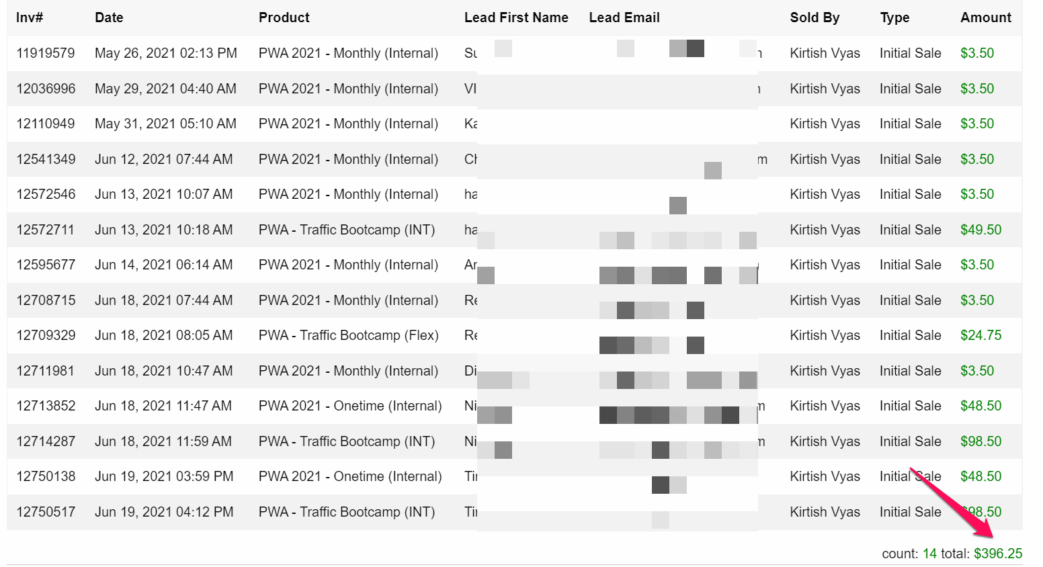1043x567 pixels.
Task: Click the Type column header
Action: [x=894, y=17]
